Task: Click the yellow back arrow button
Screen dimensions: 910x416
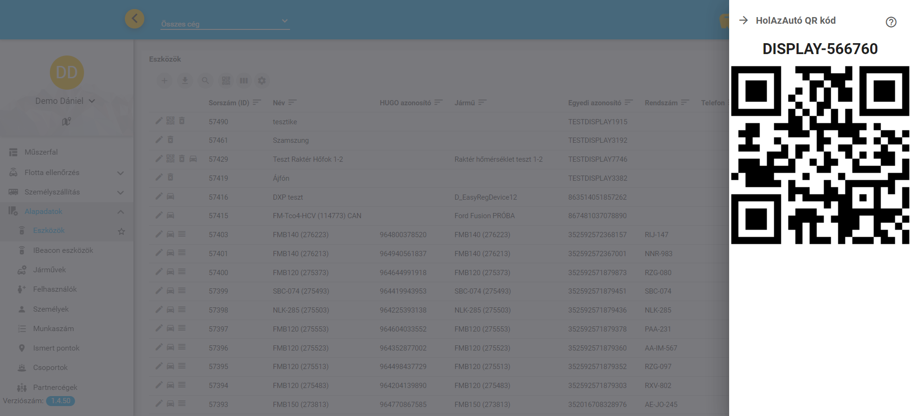Action: click(x=134, y=19)
